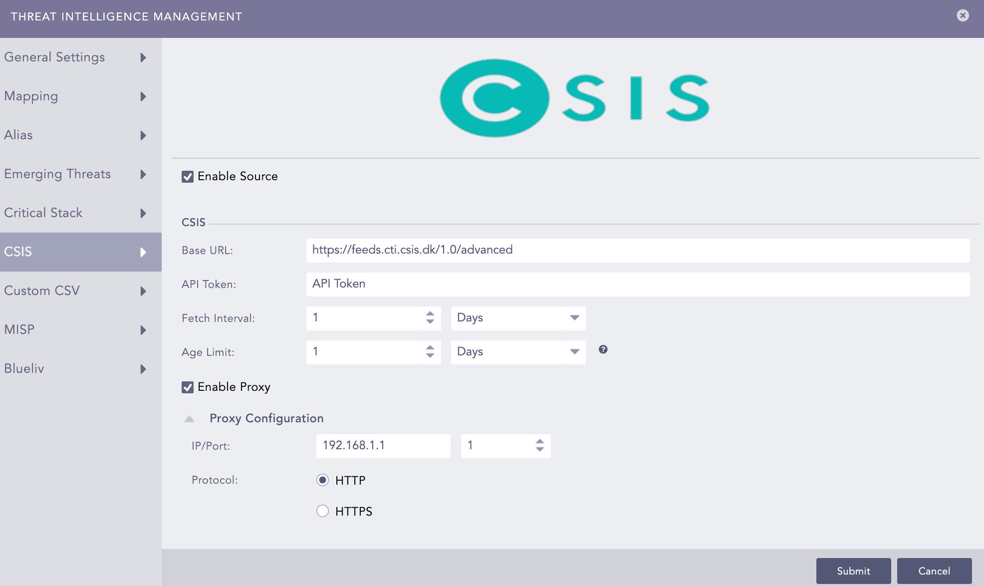The height and width of the screenshot is (586, 984).
Task: Open the Age Limit Days unit dropdown
Action: pos(518,352)
